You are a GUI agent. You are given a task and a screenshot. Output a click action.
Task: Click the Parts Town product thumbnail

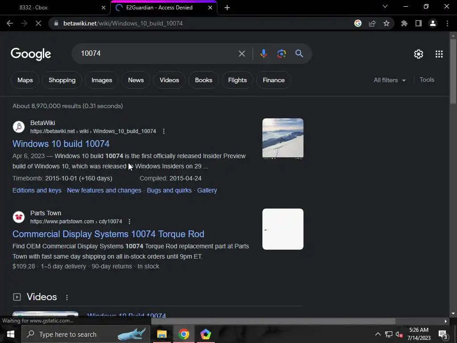pos(283,229)
